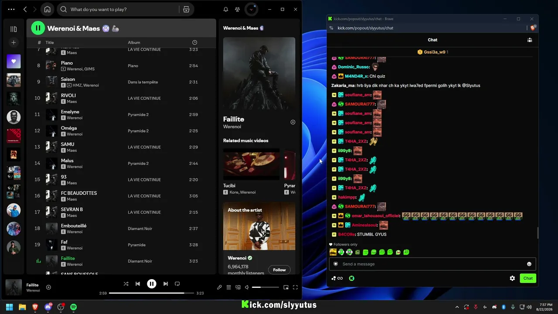Toggle repeat mode
Image resolution: width=558 pixels, height=314 pixels.
(177, 284)
